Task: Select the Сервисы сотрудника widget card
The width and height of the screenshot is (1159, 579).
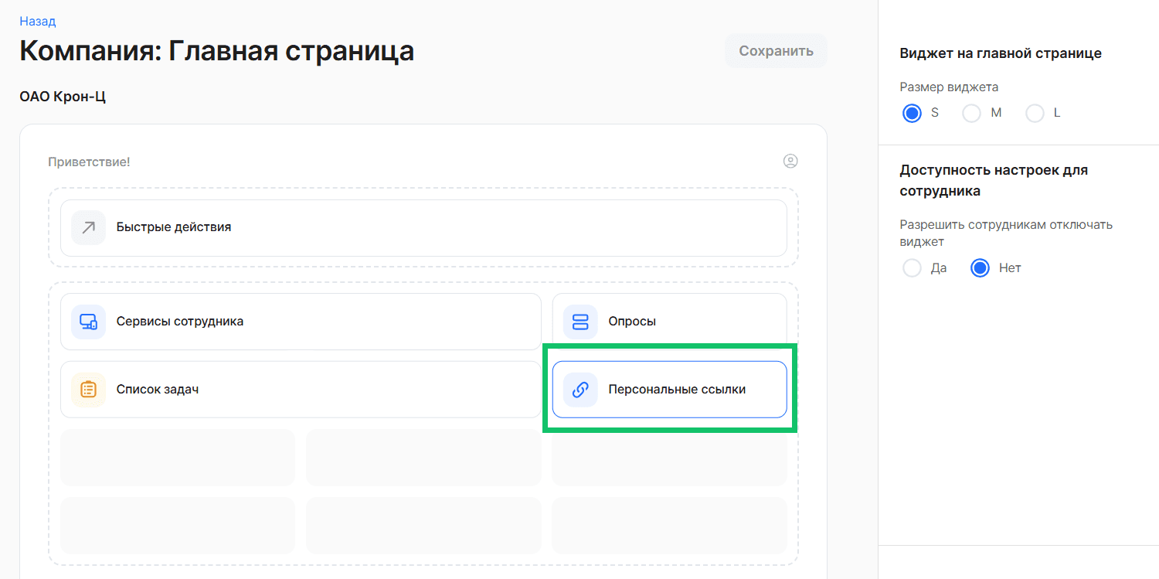Action: tap(301, 322)
